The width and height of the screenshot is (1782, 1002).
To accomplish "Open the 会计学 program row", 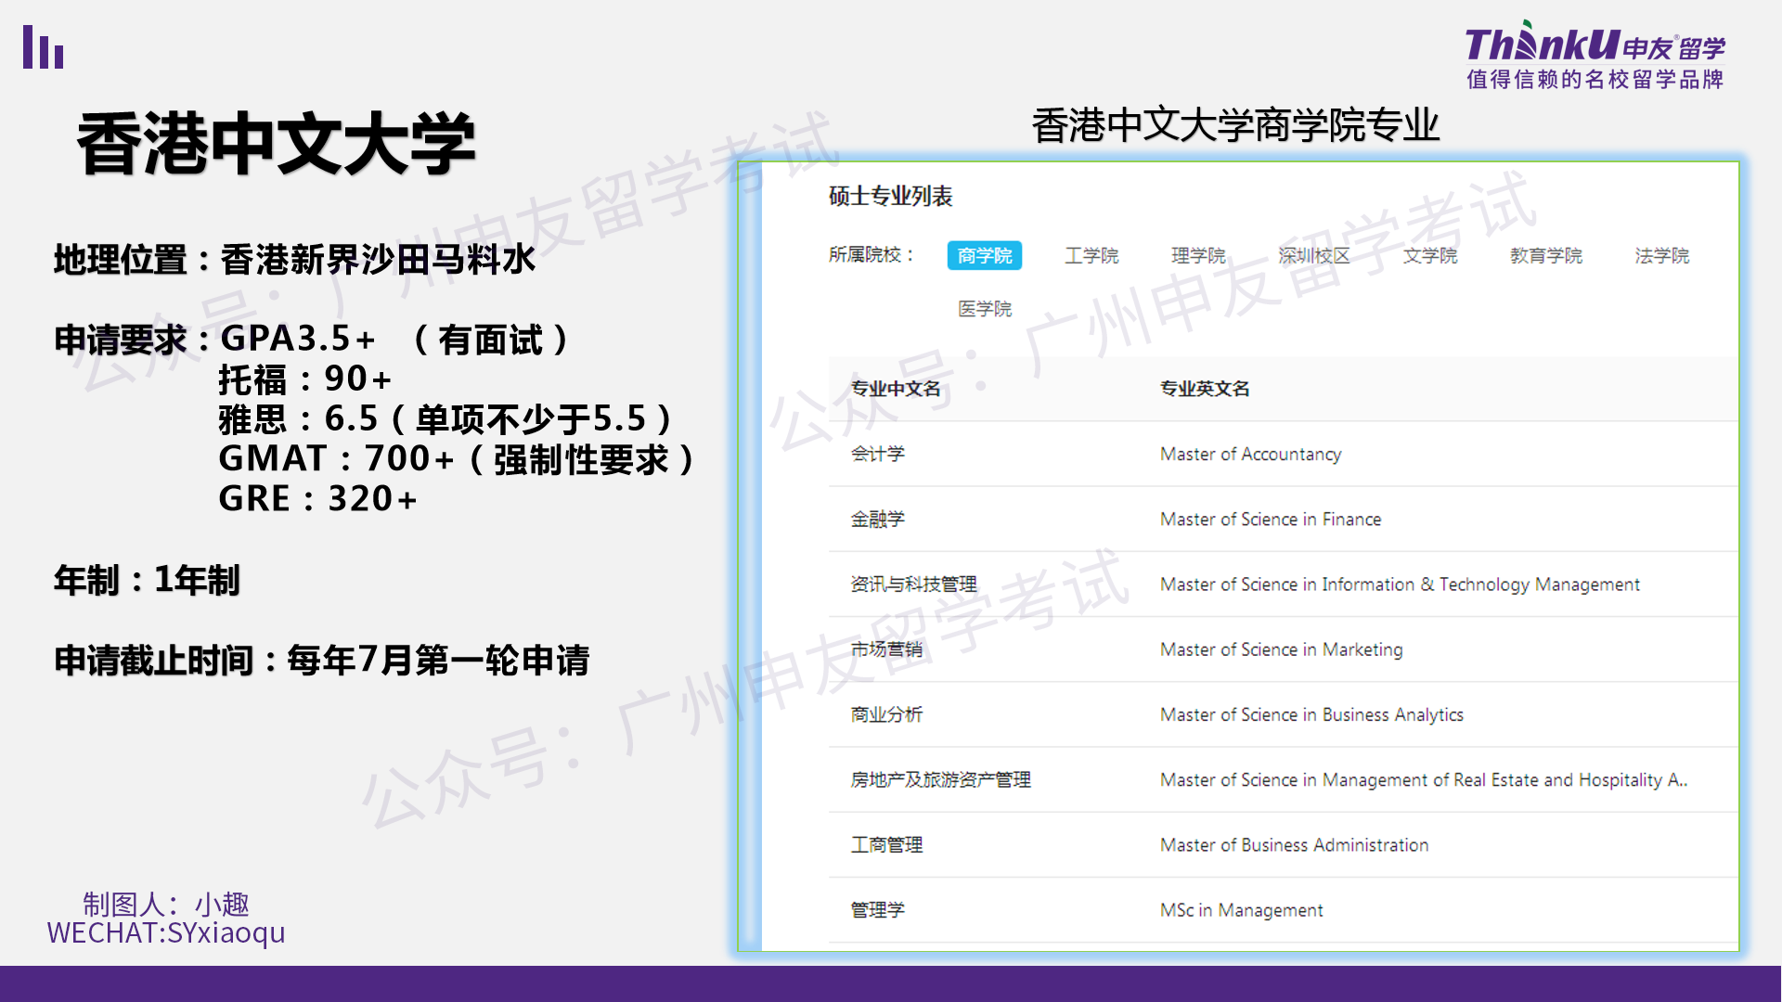I will 1284,454.
